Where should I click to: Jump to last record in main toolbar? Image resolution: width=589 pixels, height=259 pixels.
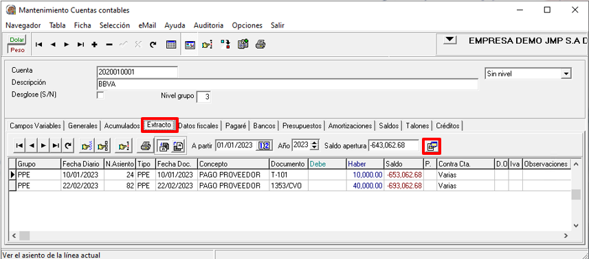point(80,45)
